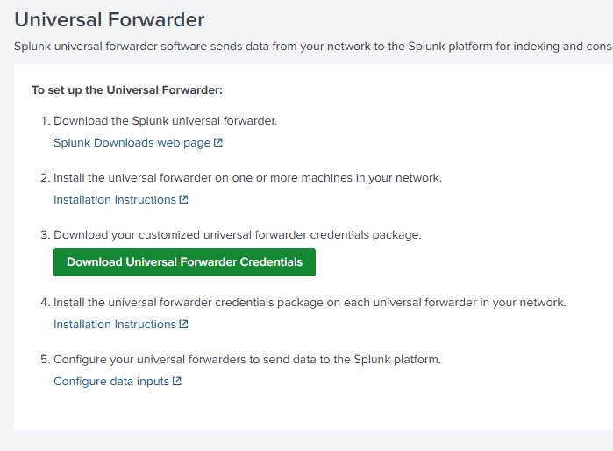This screenshot has height=451, width=613.
Task: Click the Splunk universal forwarder description paragraph
Action: click(314, 47)
